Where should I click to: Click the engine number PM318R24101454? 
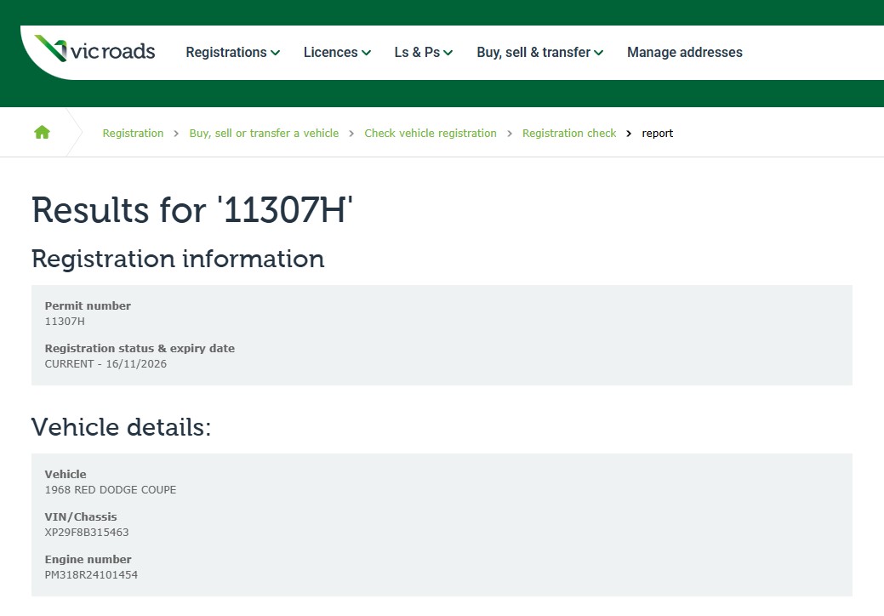[x=91, y=575]
